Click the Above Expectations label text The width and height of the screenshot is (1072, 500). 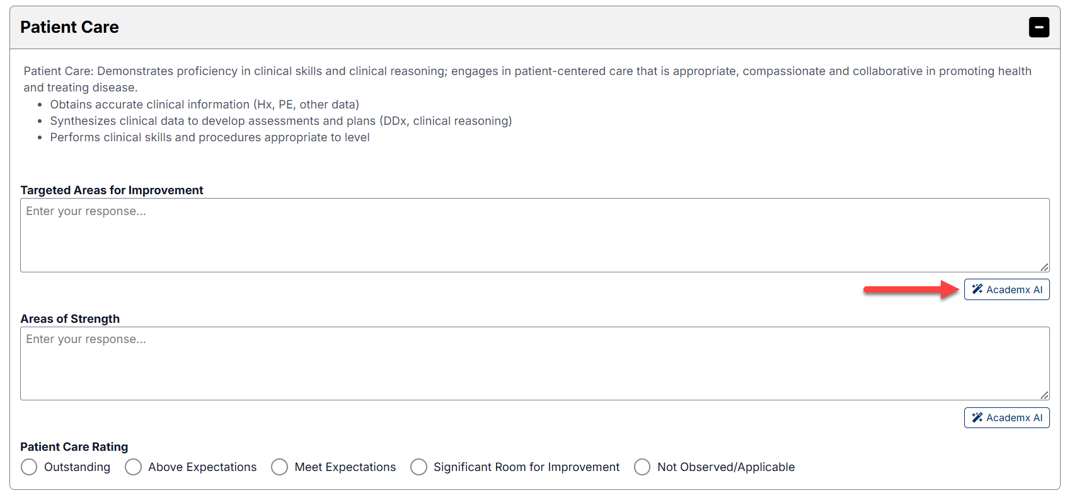[202, 467]
